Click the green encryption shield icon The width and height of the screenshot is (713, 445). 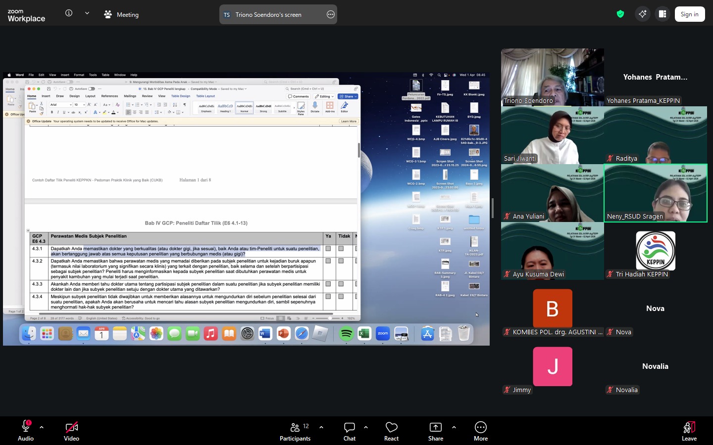pyautogui.click(x=620, y=14)
